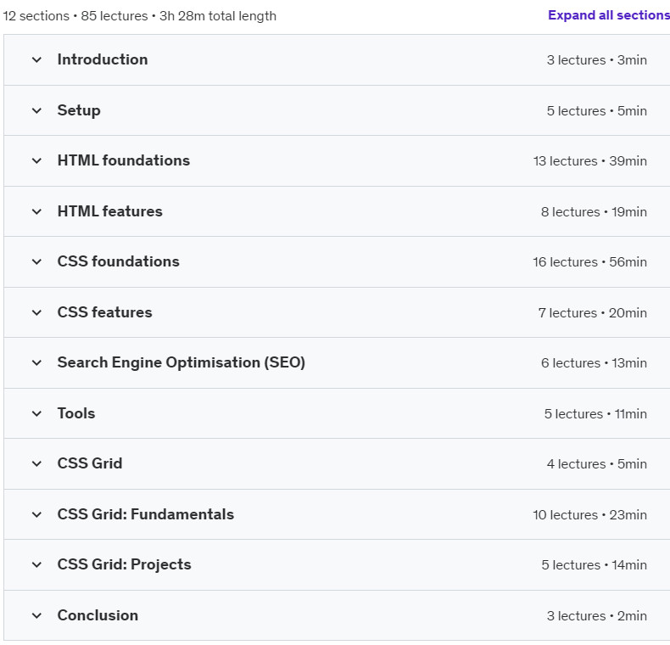Click '5 lectures • 14min' in Projects row

point(594,564)
